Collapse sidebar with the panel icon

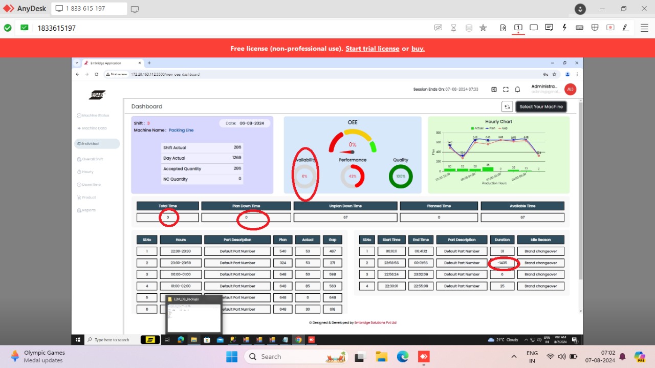pos(494,90)
